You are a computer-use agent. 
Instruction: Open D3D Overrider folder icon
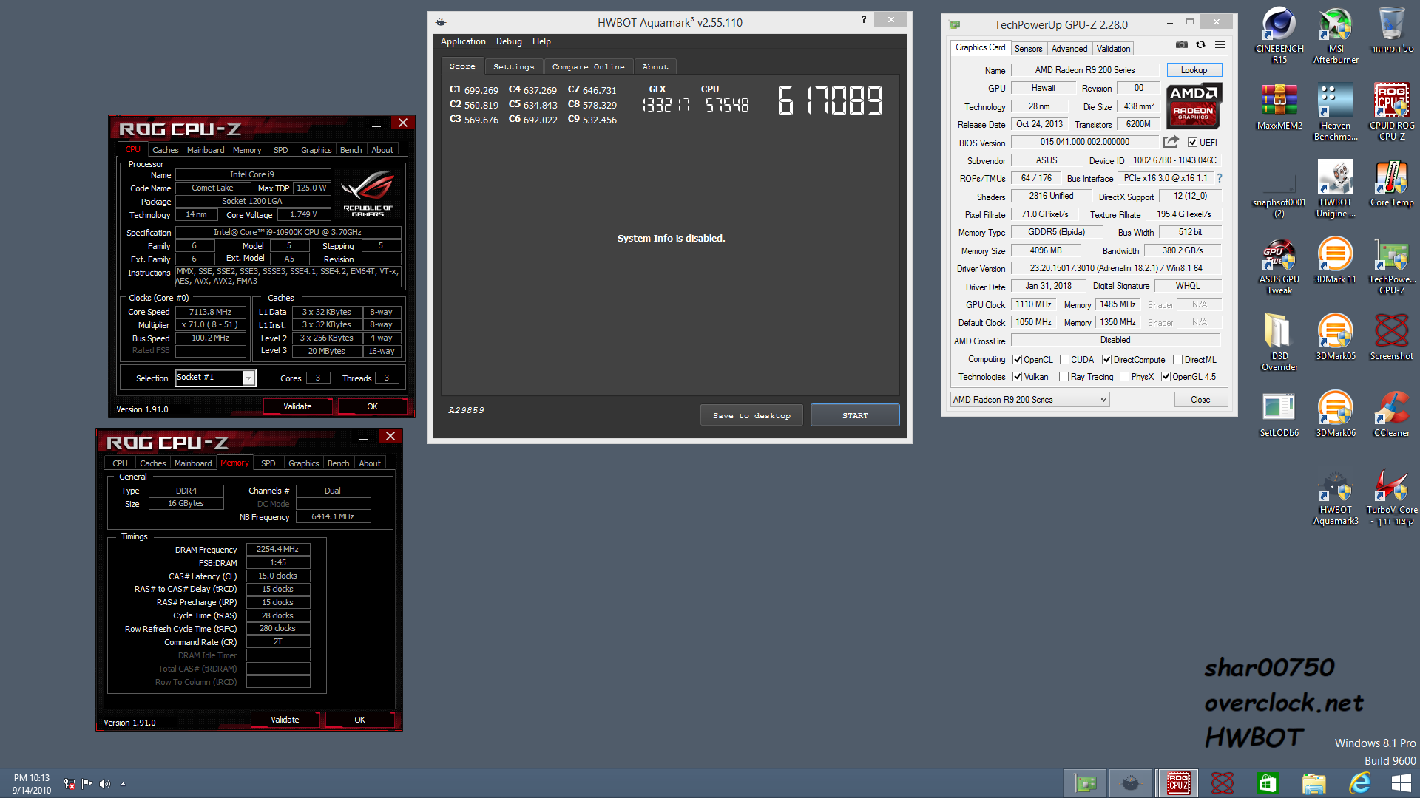(1279, 342)
